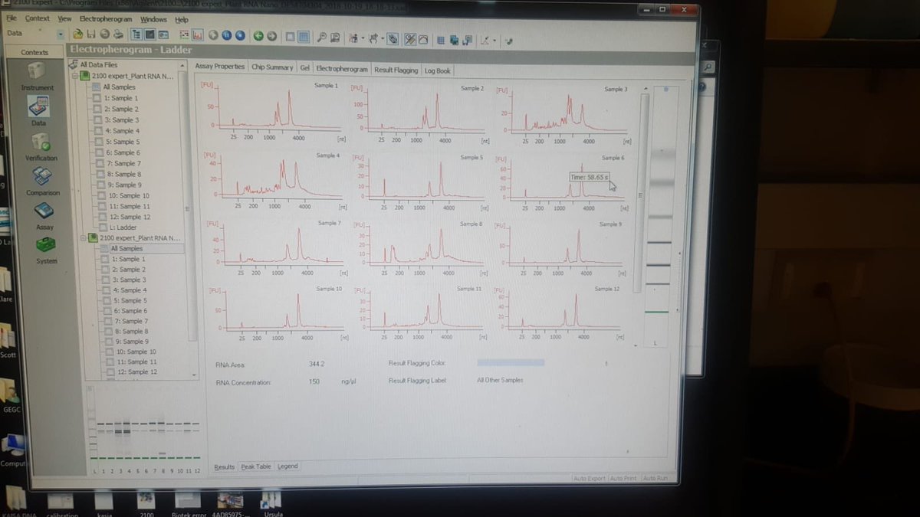Click Auto Print in the status bar
Screen dimensions: 920x517
pos(624,479)
